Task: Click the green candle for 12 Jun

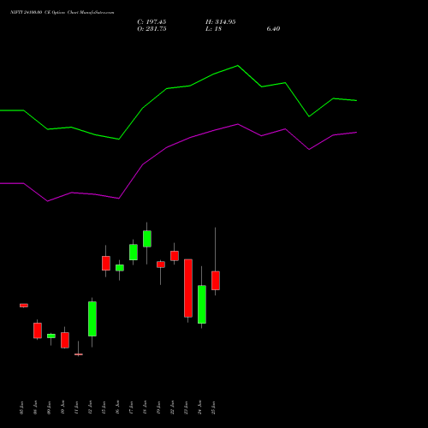Action: point(92,319)
